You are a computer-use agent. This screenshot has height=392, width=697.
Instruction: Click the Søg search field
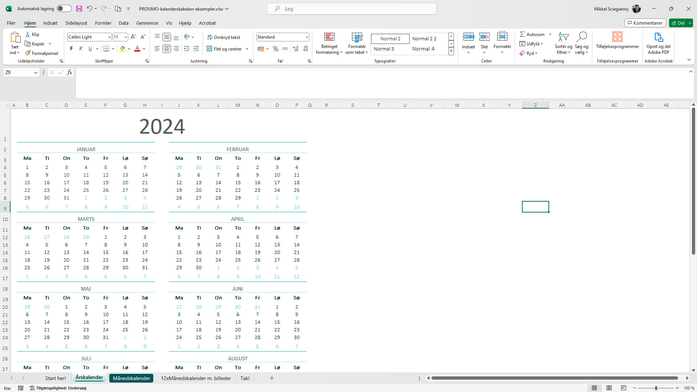click(351, 8)
